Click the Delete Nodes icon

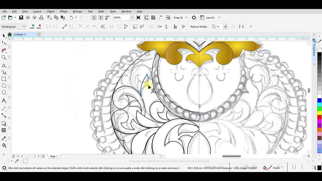tap(39, 27)
